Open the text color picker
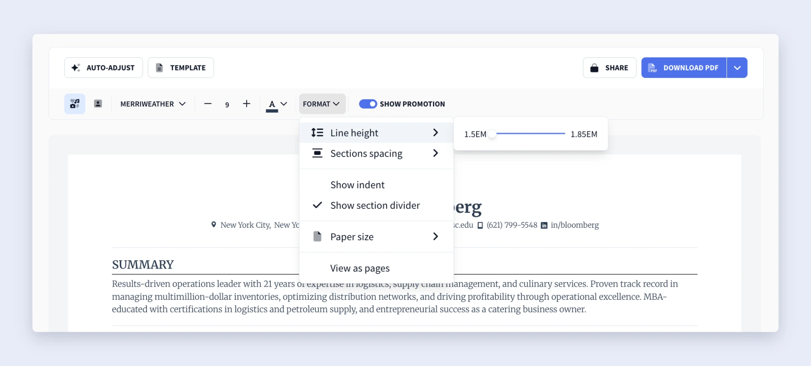 click(277, 105)
